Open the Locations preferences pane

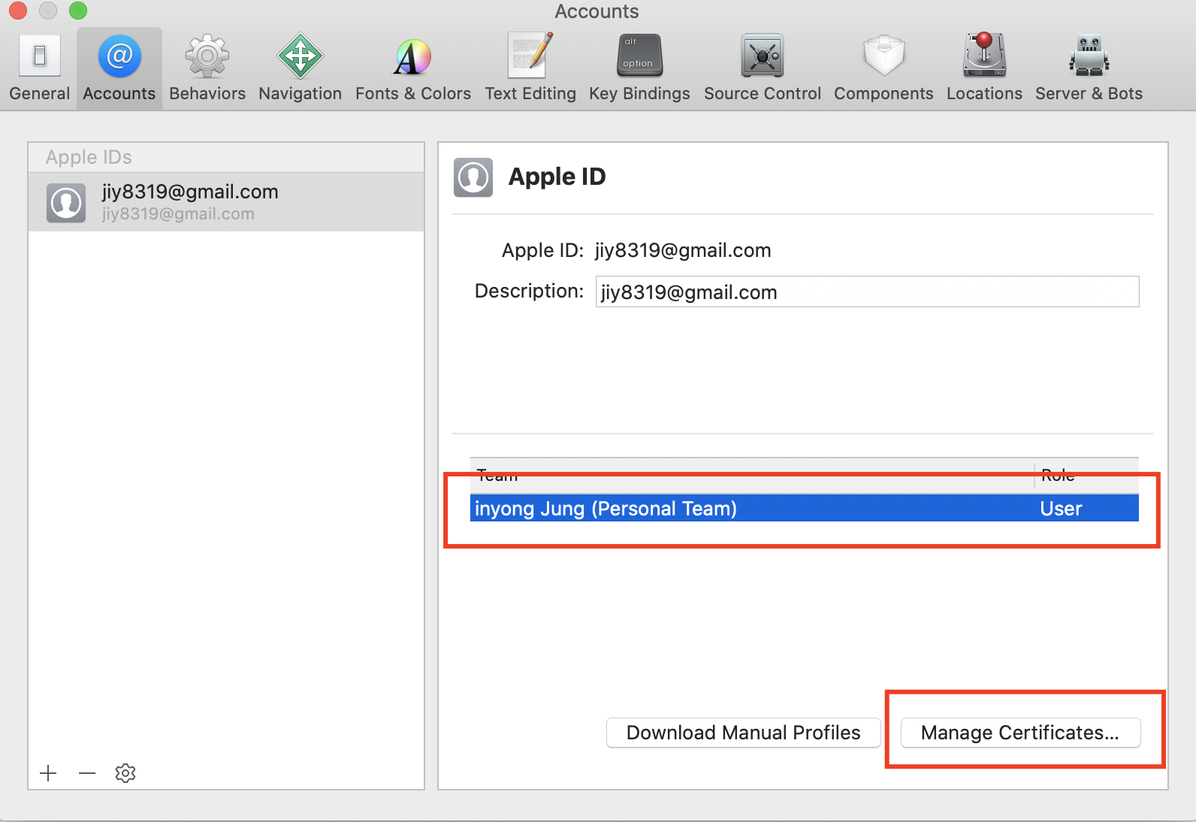point(984,68)
